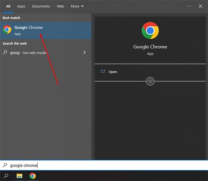Click the Google Chrome icon in best match
This screenshot has width=208, height=181.
[x=7, y=30]
